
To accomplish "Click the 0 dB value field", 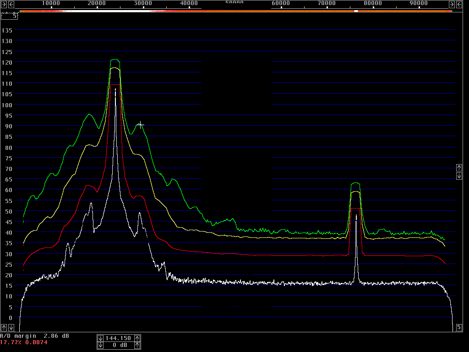I will [119, 346].
